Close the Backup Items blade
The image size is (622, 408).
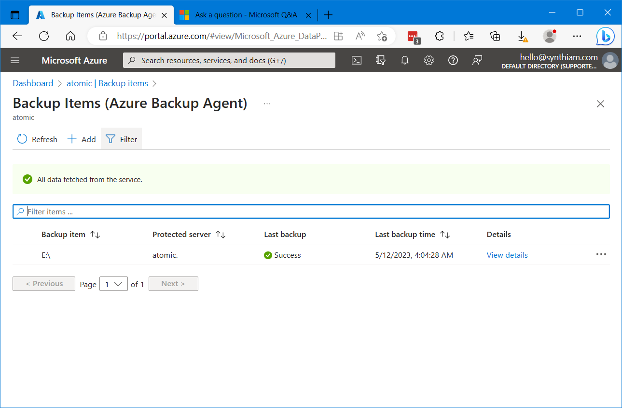tap(600, 104)
